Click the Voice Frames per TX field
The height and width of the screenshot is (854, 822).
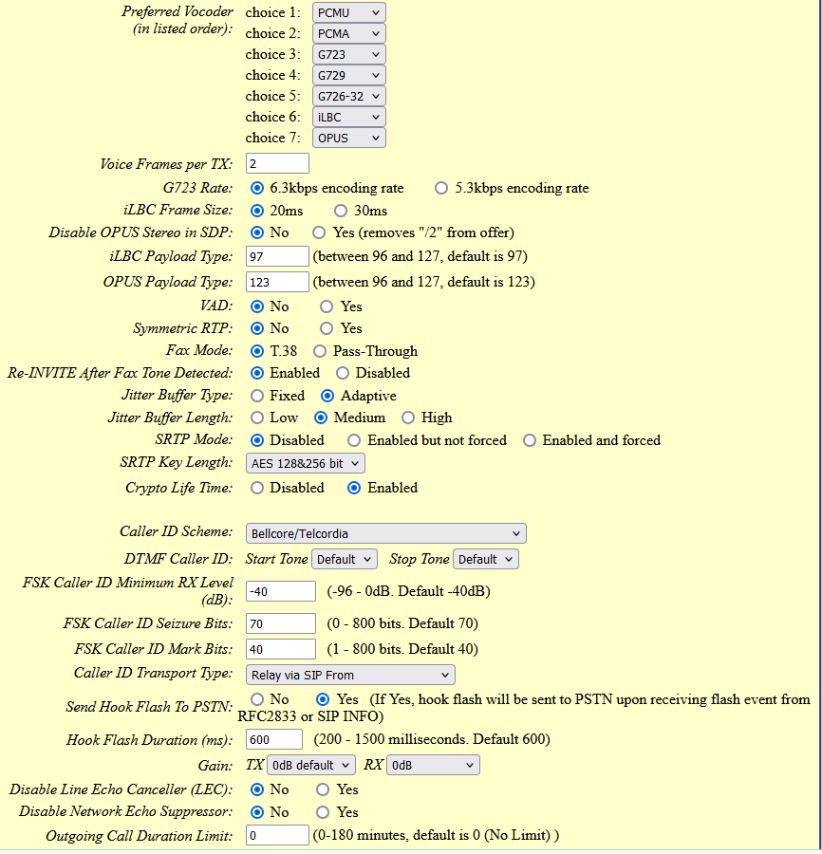tap(277, 164)
